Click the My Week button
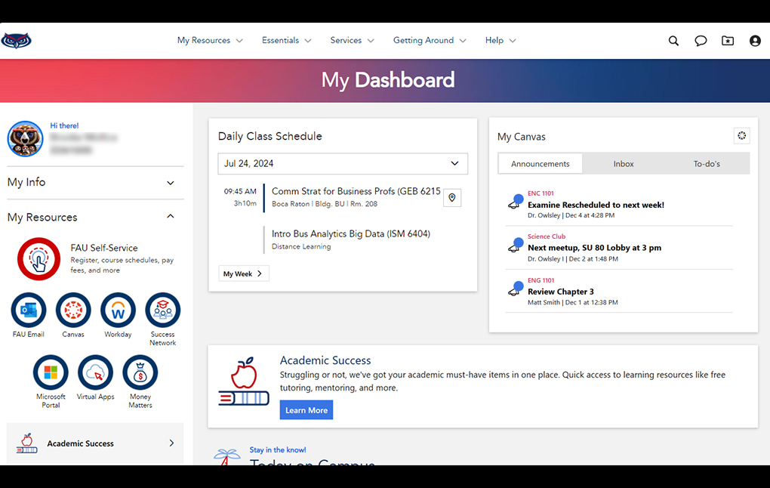Image resolution: width=770 pixels, height=488 pixels. [243, 273]
